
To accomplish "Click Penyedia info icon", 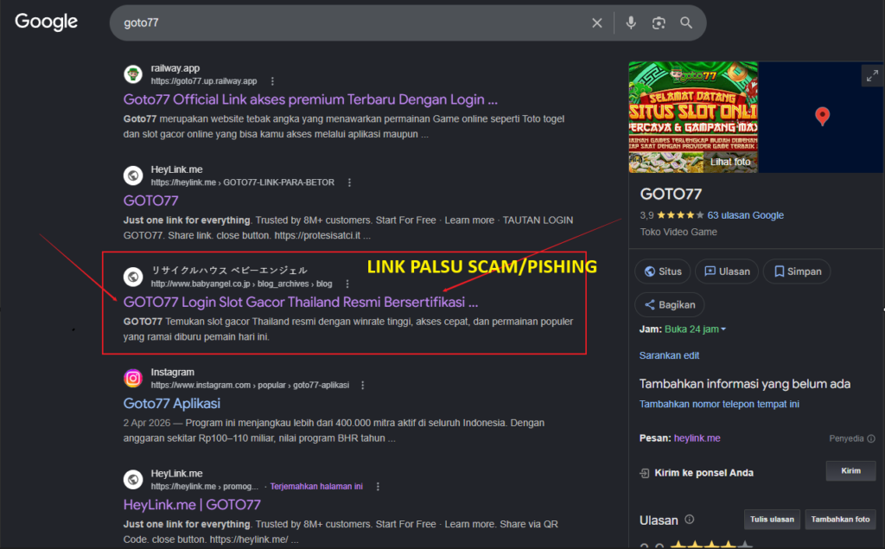I will [871, 438].
